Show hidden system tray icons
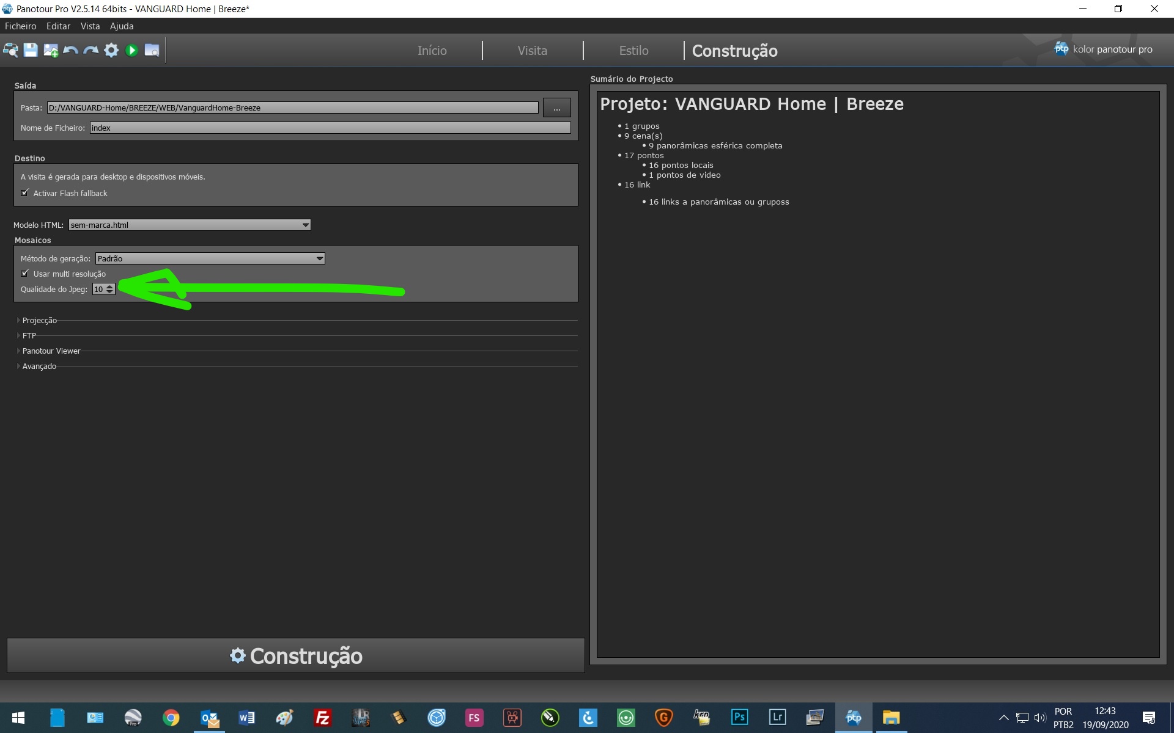The width and height of the screenshot is (1174, 733). [x=1003, y=718]
